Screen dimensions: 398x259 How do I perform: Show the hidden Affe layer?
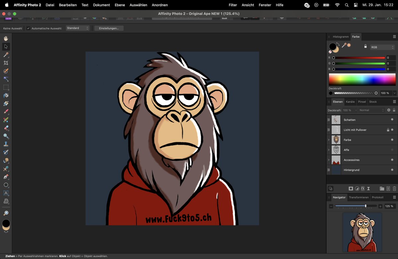tap(392, 150)
